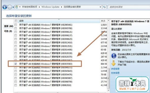This screenshot has height=93, width=150.
Task: Open the 支持信息 link
Action: click(115, 73)
